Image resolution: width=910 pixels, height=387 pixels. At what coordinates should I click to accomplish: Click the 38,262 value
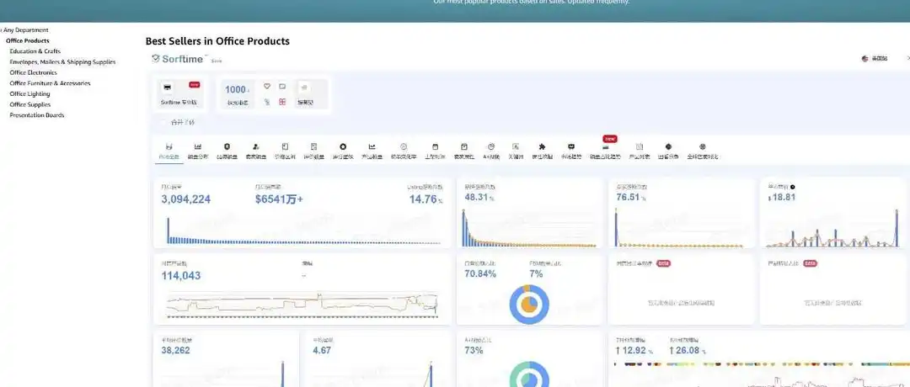(x=175, y=351)
